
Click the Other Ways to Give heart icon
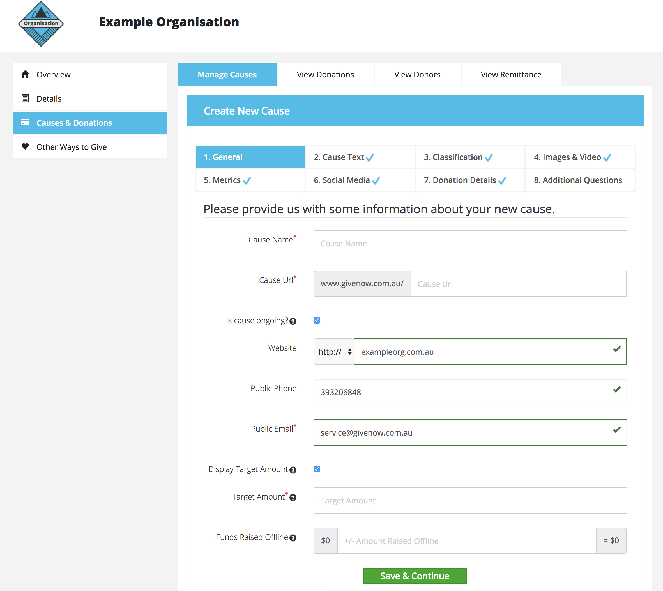pyautogui.click(x=25, y=146)
